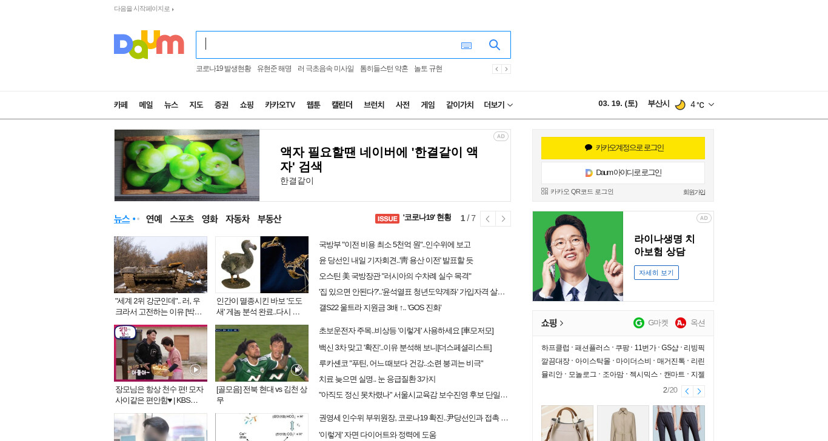The image size is (828, 441).
Task: Open the 지도 menu item
Action: 196,105
